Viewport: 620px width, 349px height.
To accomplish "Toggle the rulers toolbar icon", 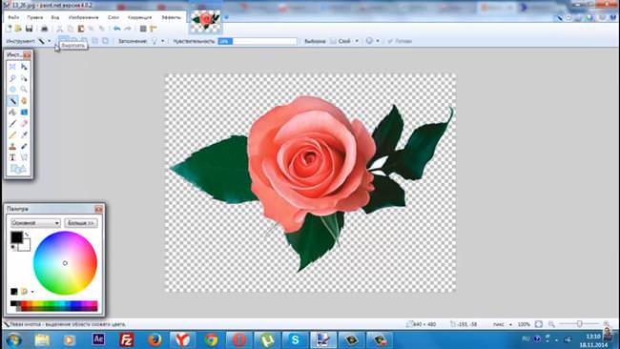I will (x=154, y=29).
